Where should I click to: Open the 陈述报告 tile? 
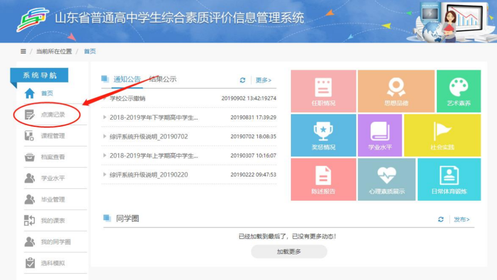click(x=324, y=179)
